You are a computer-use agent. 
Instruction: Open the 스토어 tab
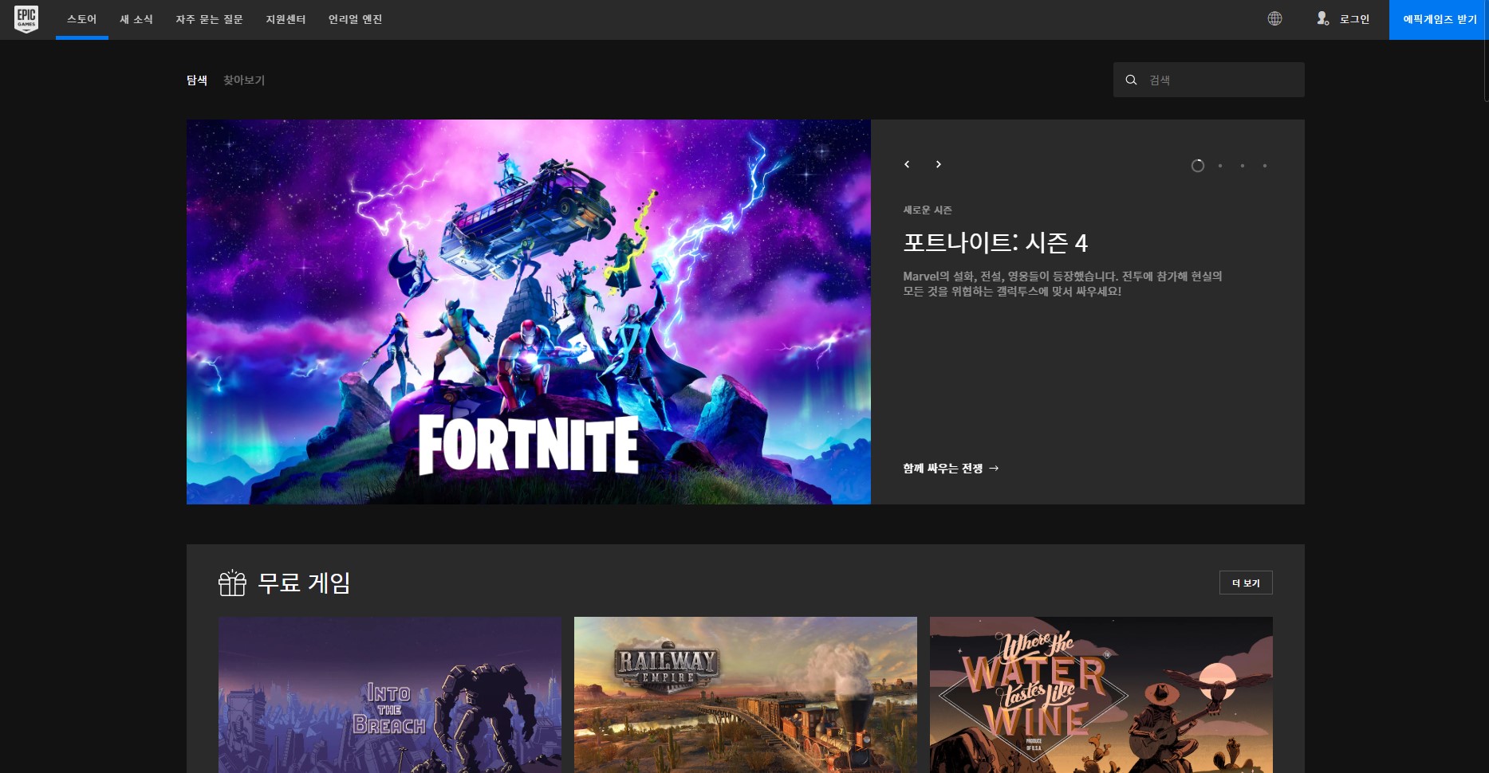tap(82, 19)
